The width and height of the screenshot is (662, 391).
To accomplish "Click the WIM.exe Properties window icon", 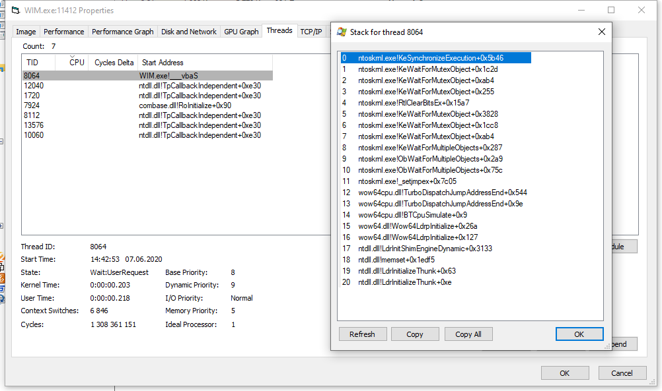I will [x=16, y=10].
